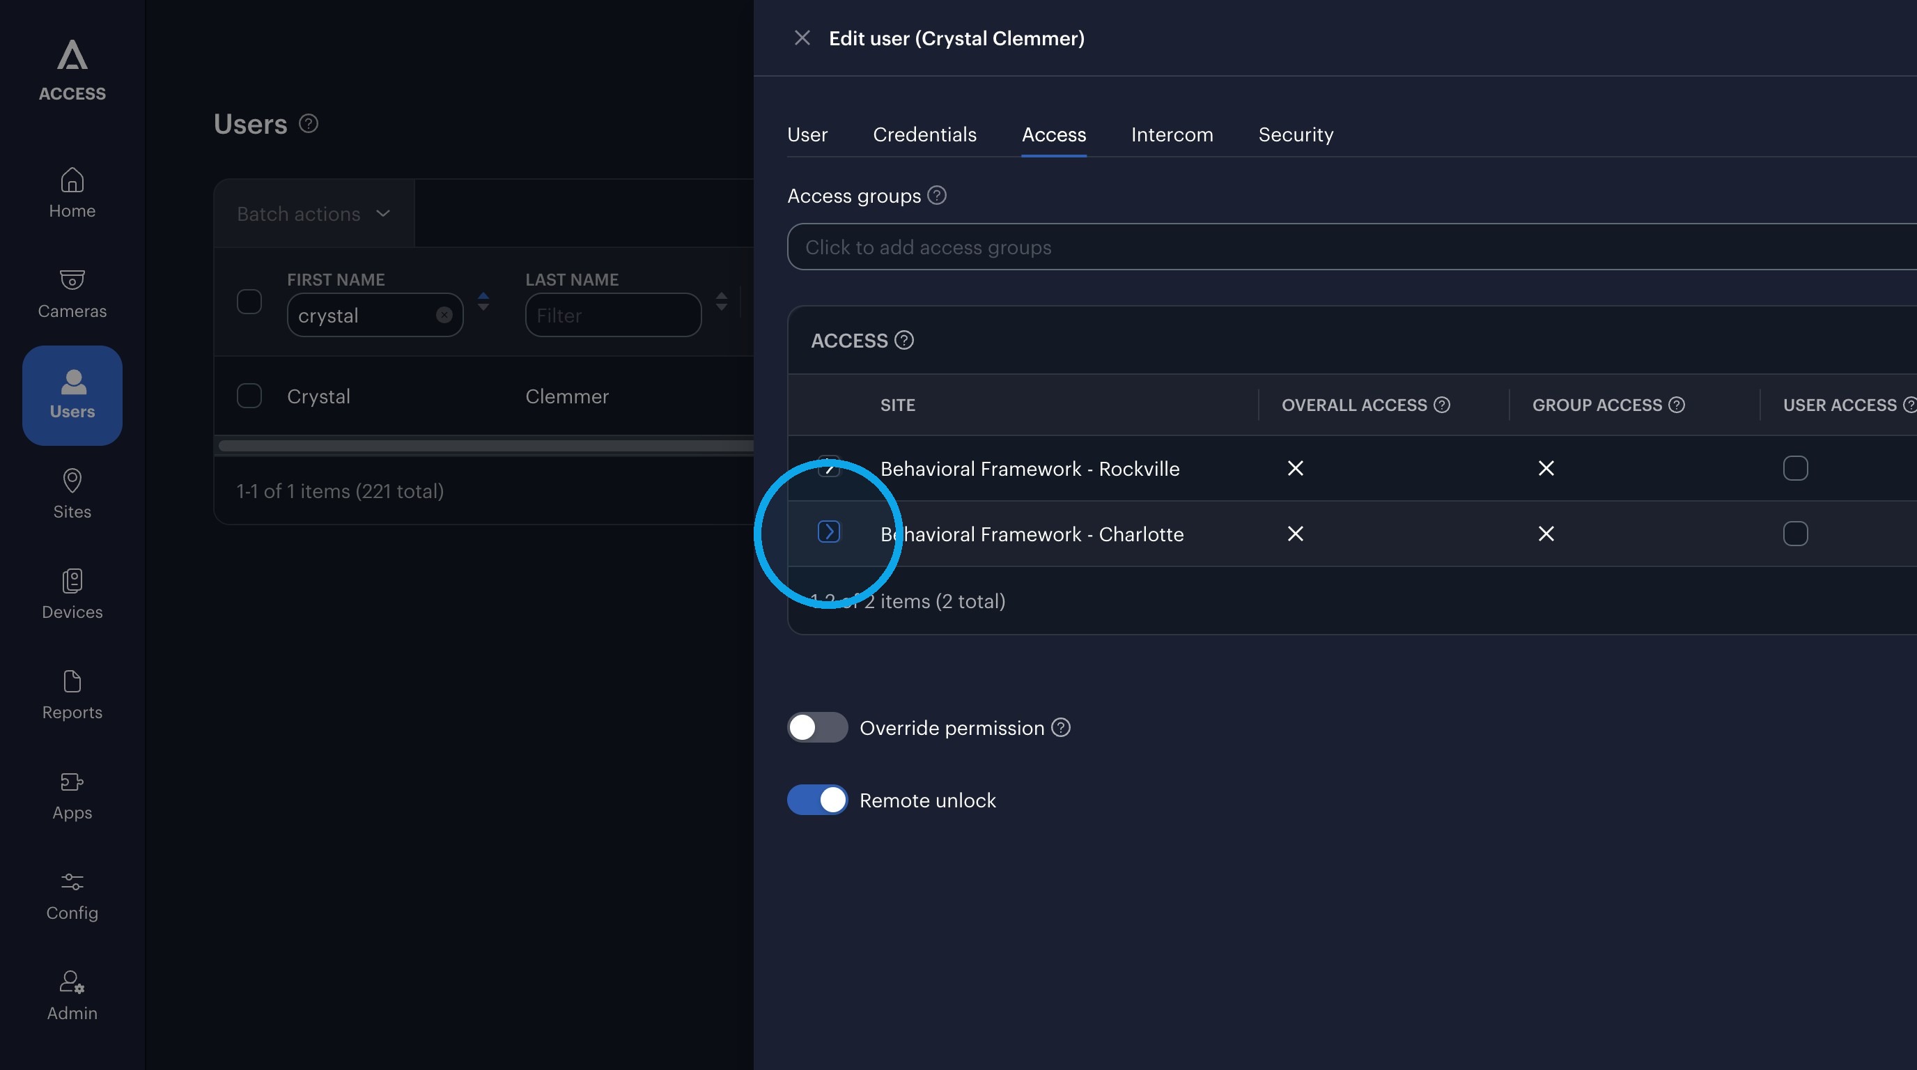Click Charlotte group access X mark

click(1546, 534)
